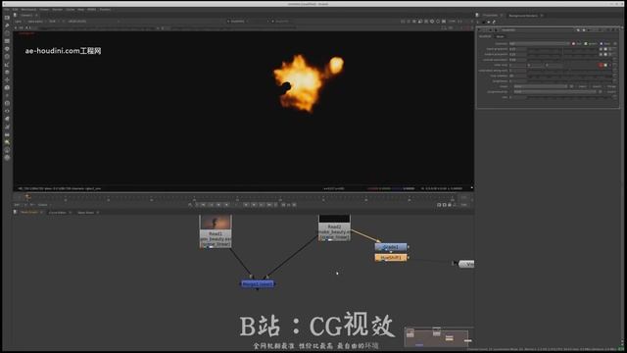Select the Merge1 (over) node

coord(258,283)
